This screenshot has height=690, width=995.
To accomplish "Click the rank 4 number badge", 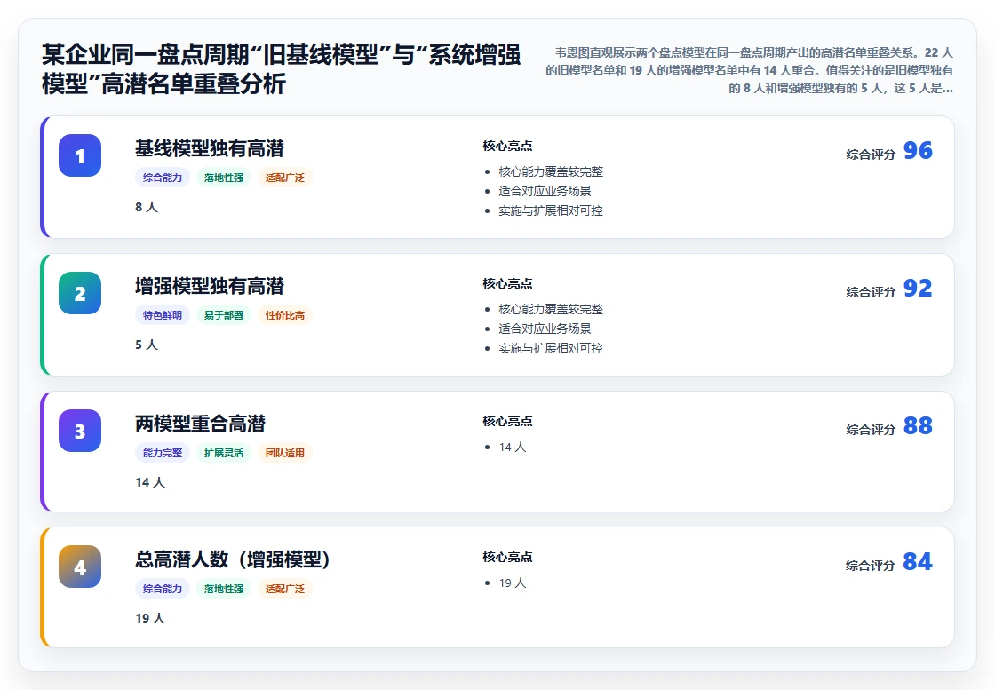I will 80,567.
